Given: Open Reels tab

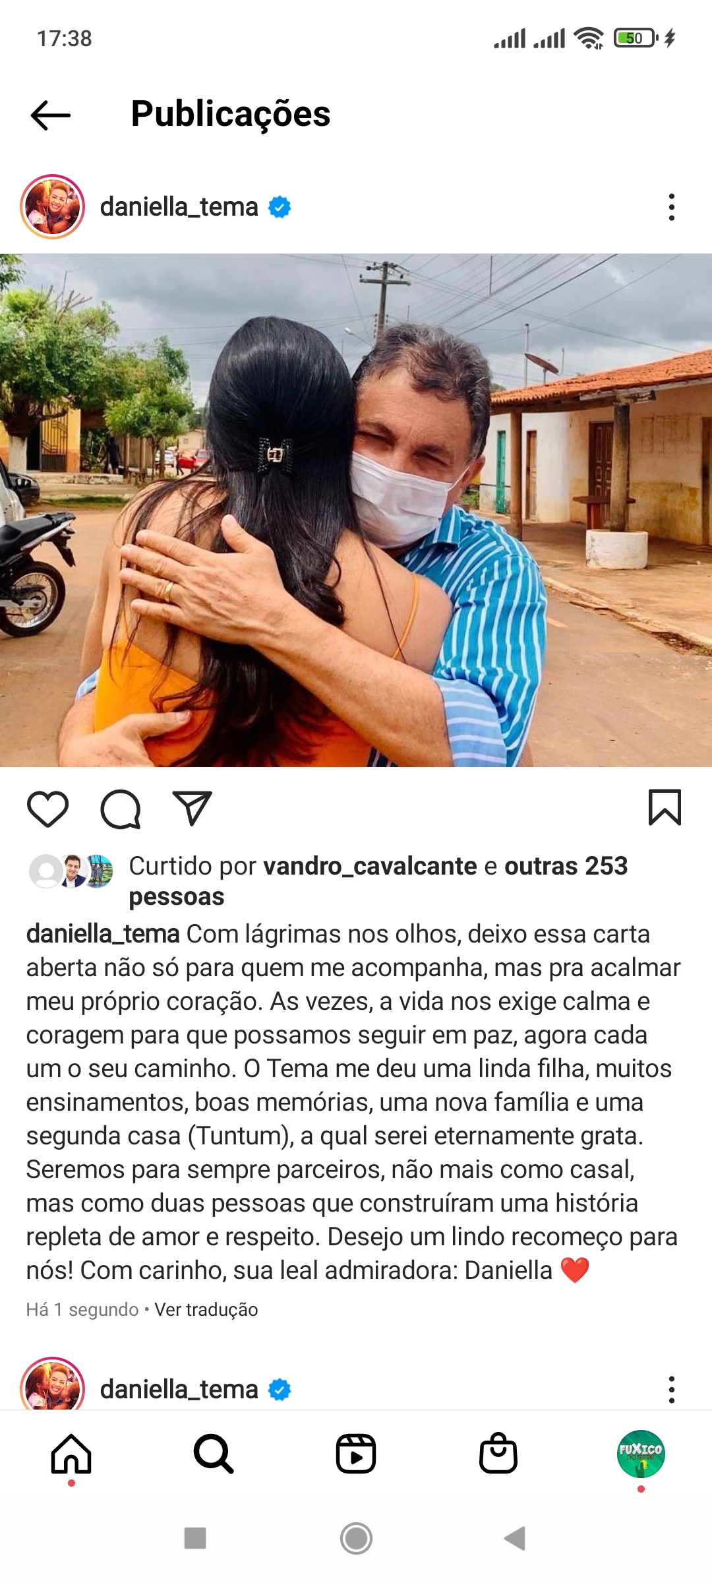Looking at the screenshot, I should [x=356, y=1454].
